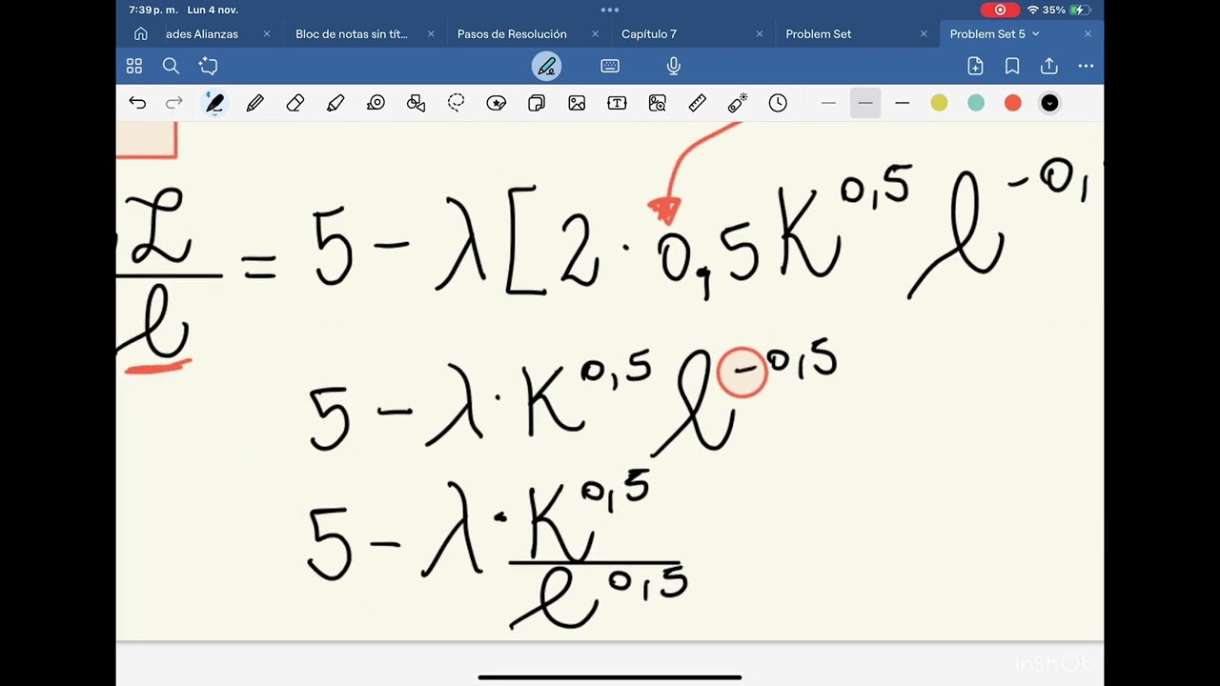Image resolution: width=1220 pixels, height=686 pixels.
Task: Close the 'Problem Set' tab
Action: tap(924, 33)
